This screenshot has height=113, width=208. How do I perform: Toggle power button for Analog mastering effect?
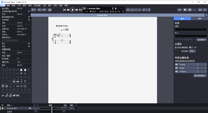pyautogui.click(x=202, y=65)
